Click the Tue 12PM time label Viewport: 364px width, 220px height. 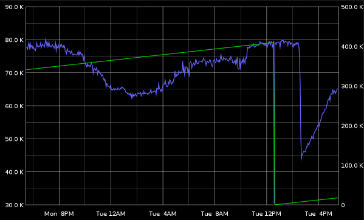(x=267, y=214)
